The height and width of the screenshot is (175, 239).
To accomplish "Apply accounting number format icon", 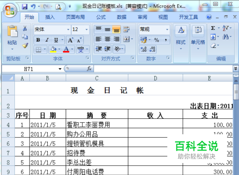I will (143, 40).
